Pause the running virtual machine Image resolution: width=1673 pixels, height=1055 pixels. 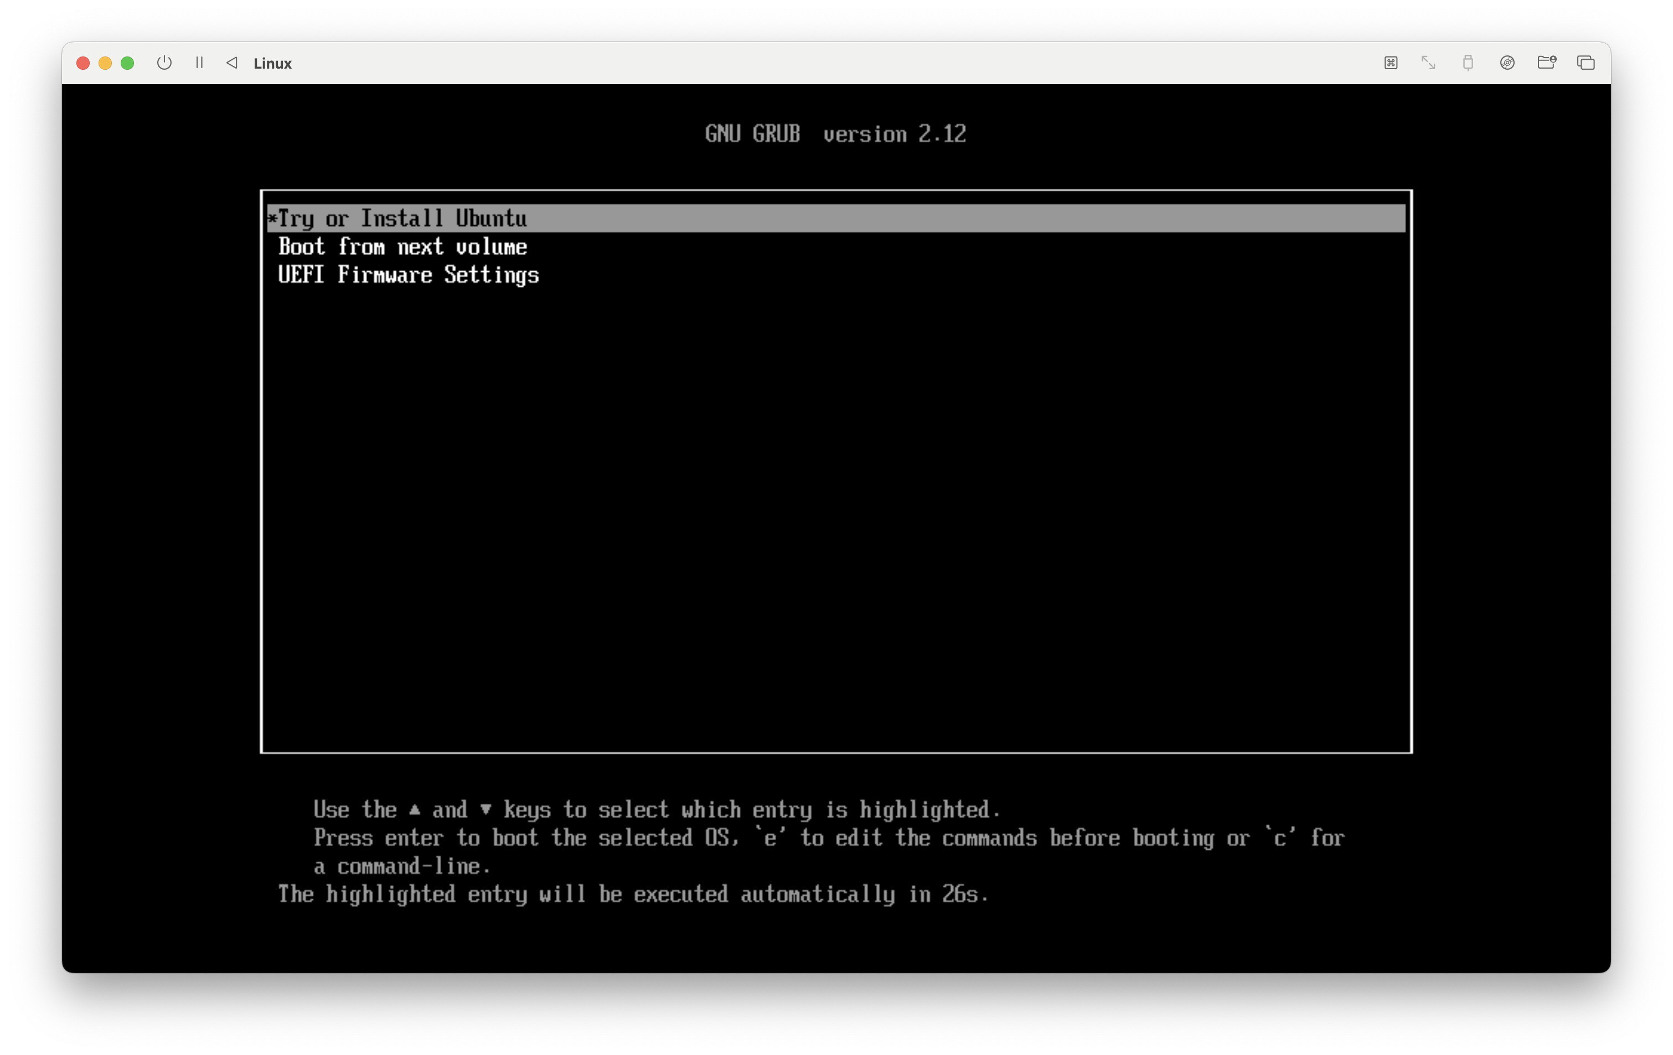click(x=199, y=63)
